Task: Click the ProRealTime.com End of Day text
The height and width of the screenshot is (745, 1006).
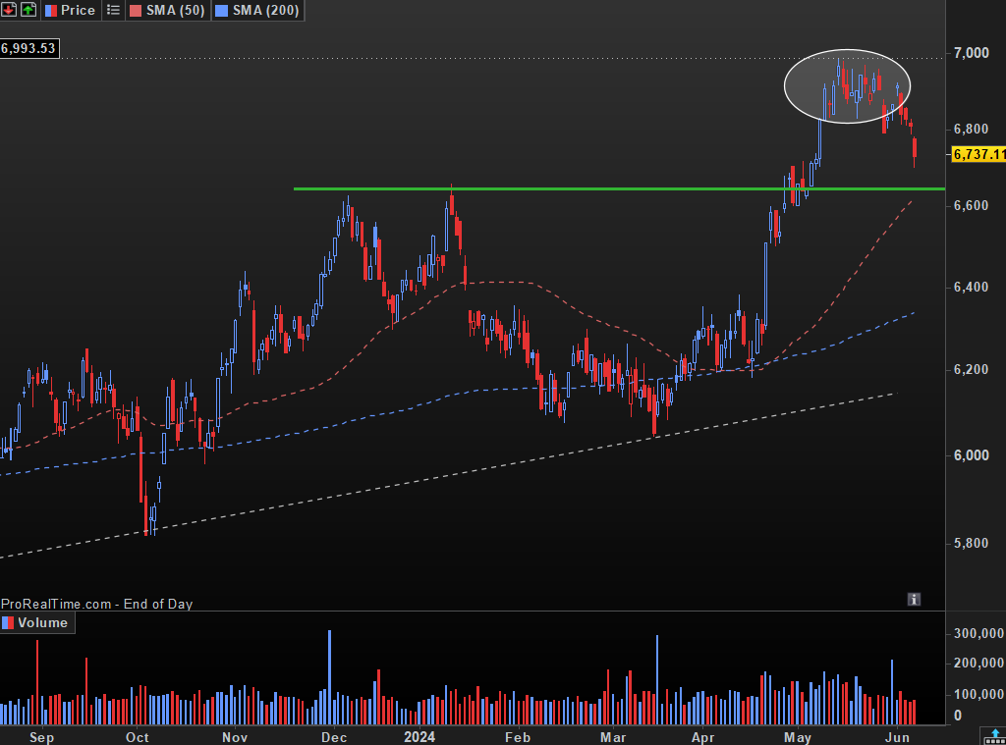Action: click(97, 604)
